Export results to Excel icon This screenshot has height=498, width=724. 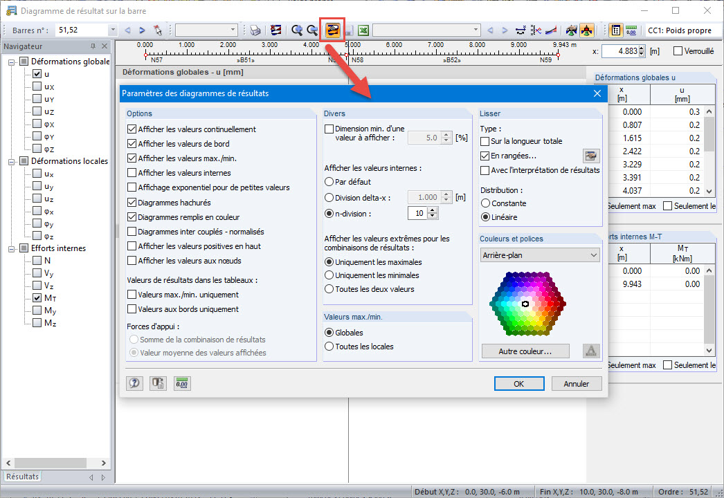(363, 30)
